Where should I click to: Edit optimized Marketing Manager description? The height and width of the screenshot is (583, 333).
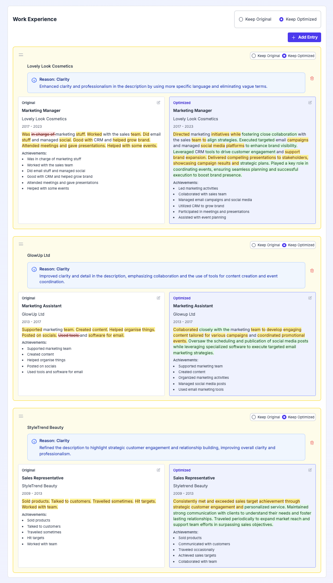click(310, 103)
